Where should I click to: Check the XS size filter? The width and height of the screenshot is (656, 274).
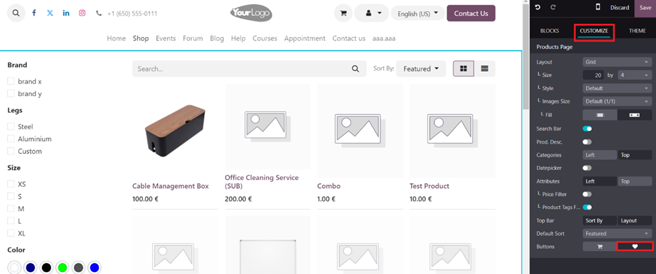[x=11, y=184]
